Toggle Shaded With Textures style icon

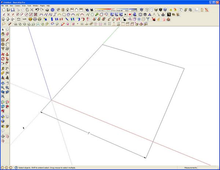click(160, 10)
